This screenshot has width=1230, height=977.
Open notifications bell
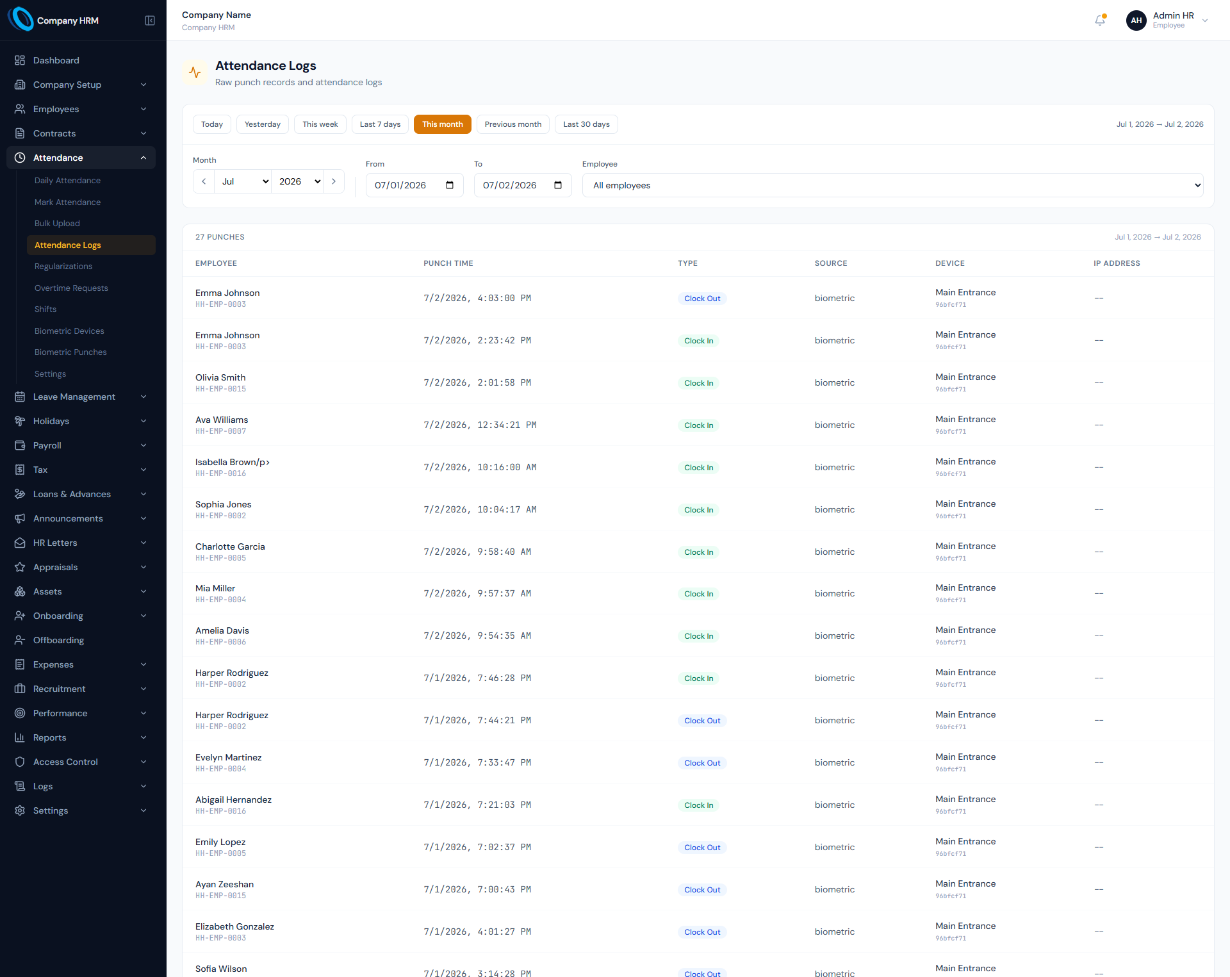1100,21
